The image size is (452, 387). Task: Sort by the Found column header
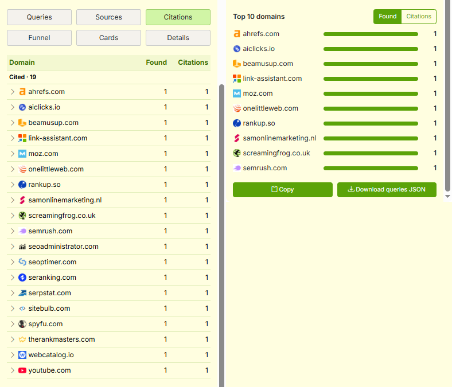pyautogui.click(x=156, y=62)
